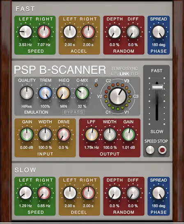184x224 pixels.
Task: Click the FAST/SLOW speed slider handle
Action: click(157, 87)
